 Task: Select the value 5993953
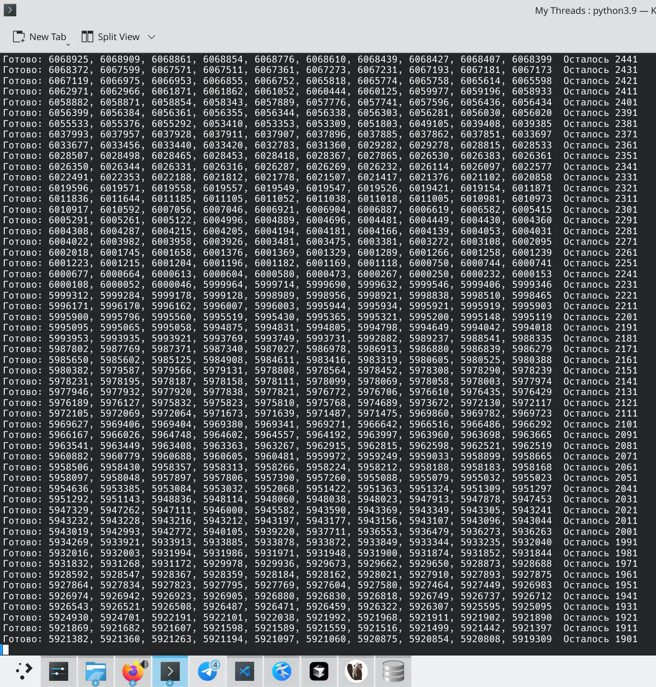pyautogui.click(x=69, y=338)
